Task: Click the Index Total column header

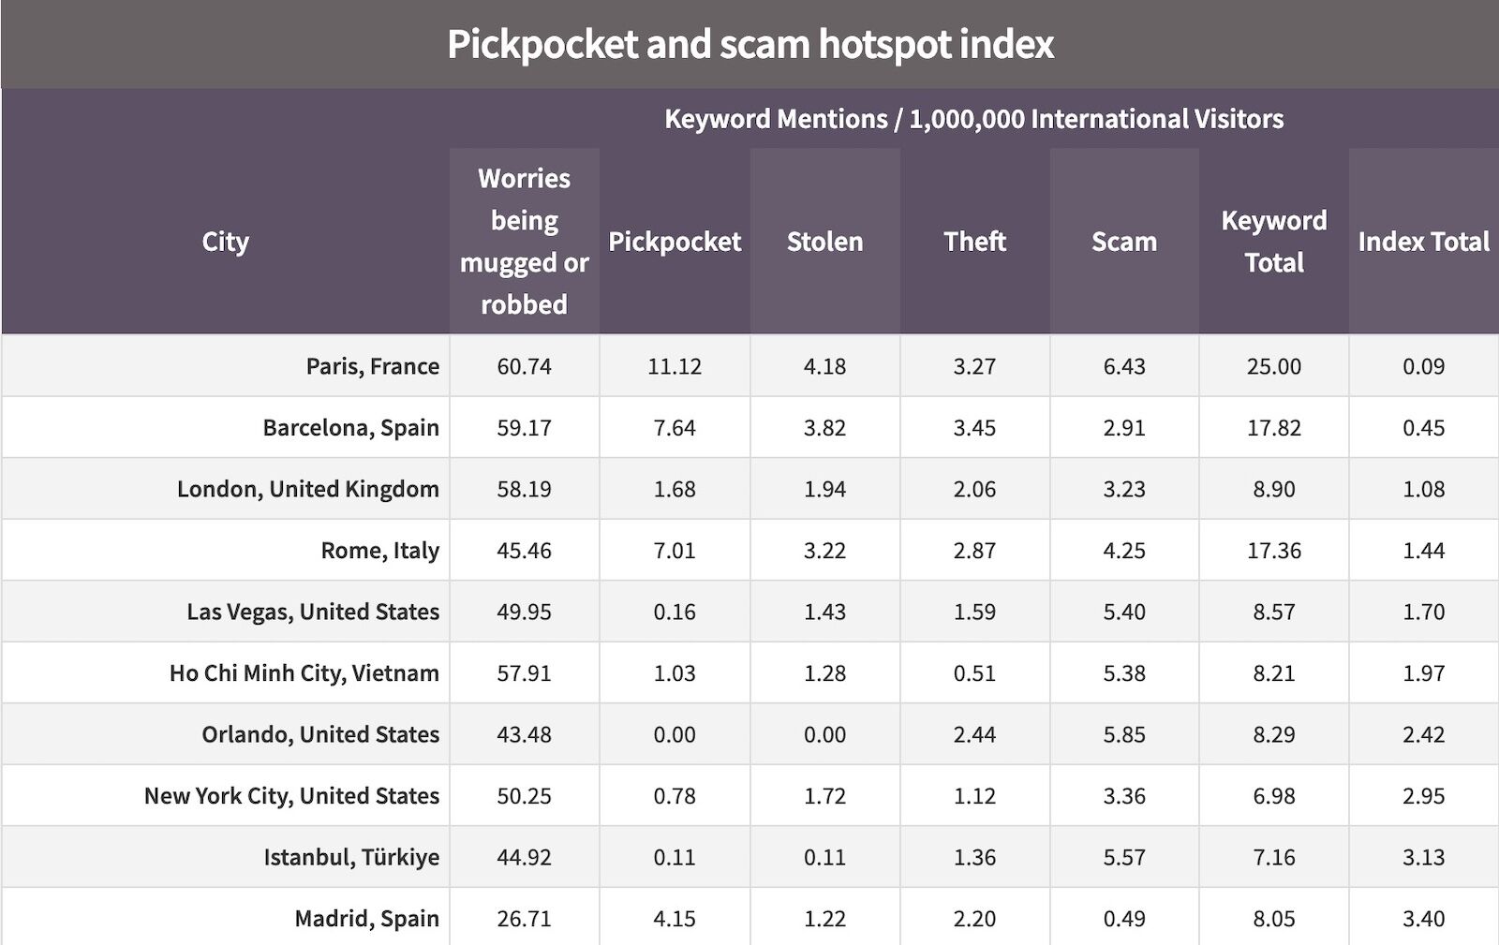Action: (x=1424, y=242)
